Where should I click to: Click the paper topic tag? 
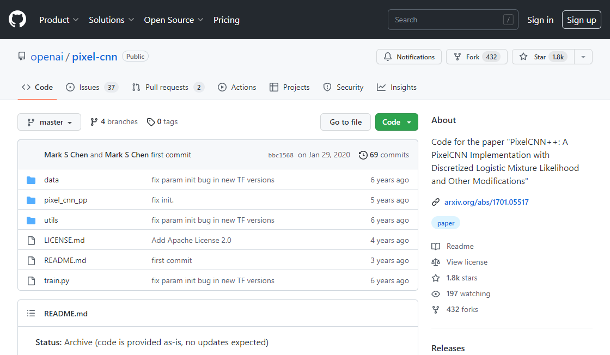point(446,223)
